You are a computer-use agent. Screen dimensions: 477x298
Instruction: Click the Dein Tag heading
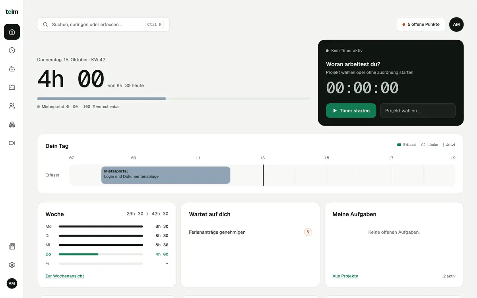[57, 146]
